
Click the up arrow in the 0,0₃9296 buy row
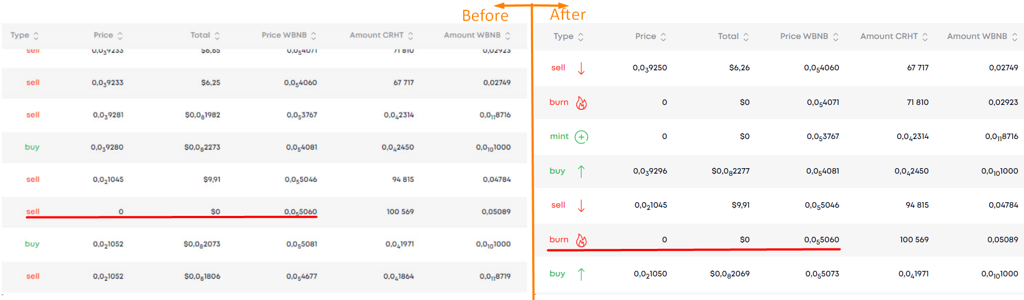tap(581, 171)
